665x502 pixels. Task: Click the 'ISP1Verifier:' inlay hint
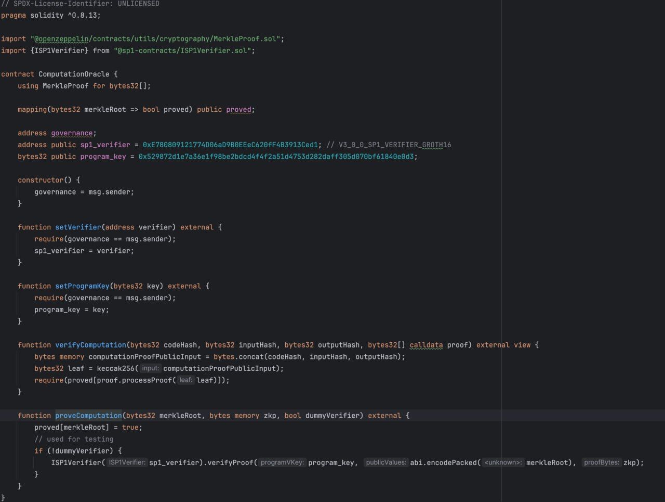[x=127, y=462]
